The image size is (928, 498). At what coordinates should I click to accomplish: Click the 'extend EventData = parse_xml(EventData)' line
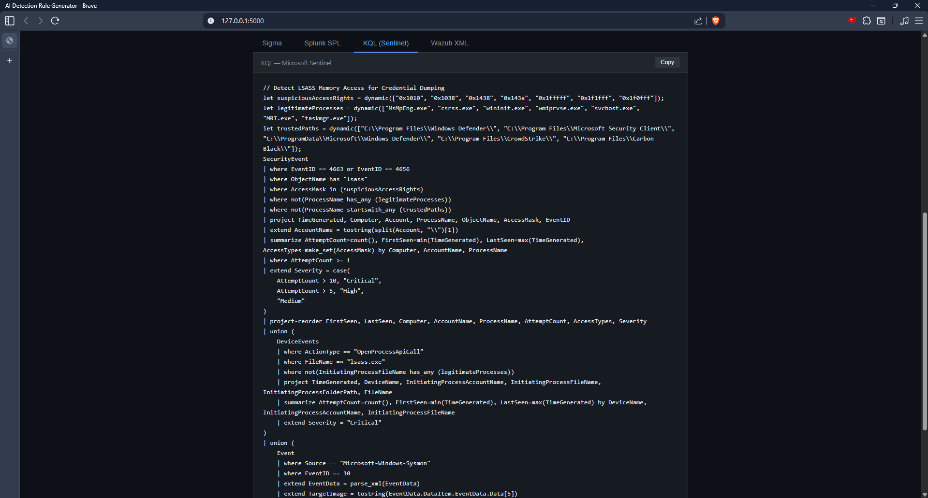(348, 484)
